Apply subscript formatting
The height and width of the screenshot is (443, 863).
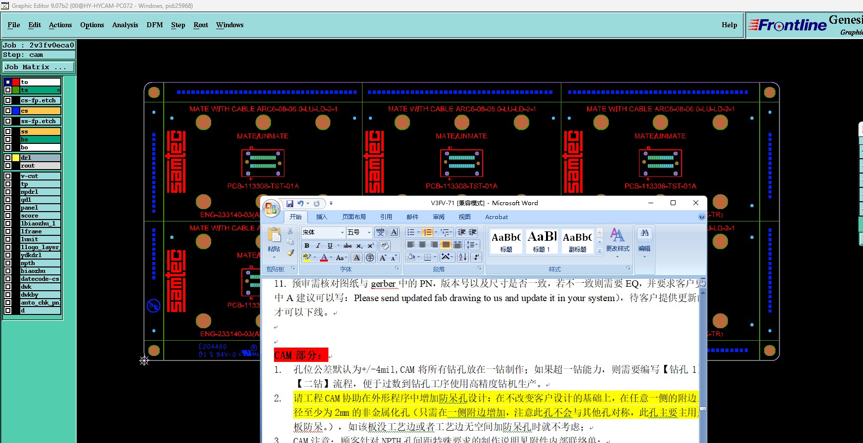360,245
